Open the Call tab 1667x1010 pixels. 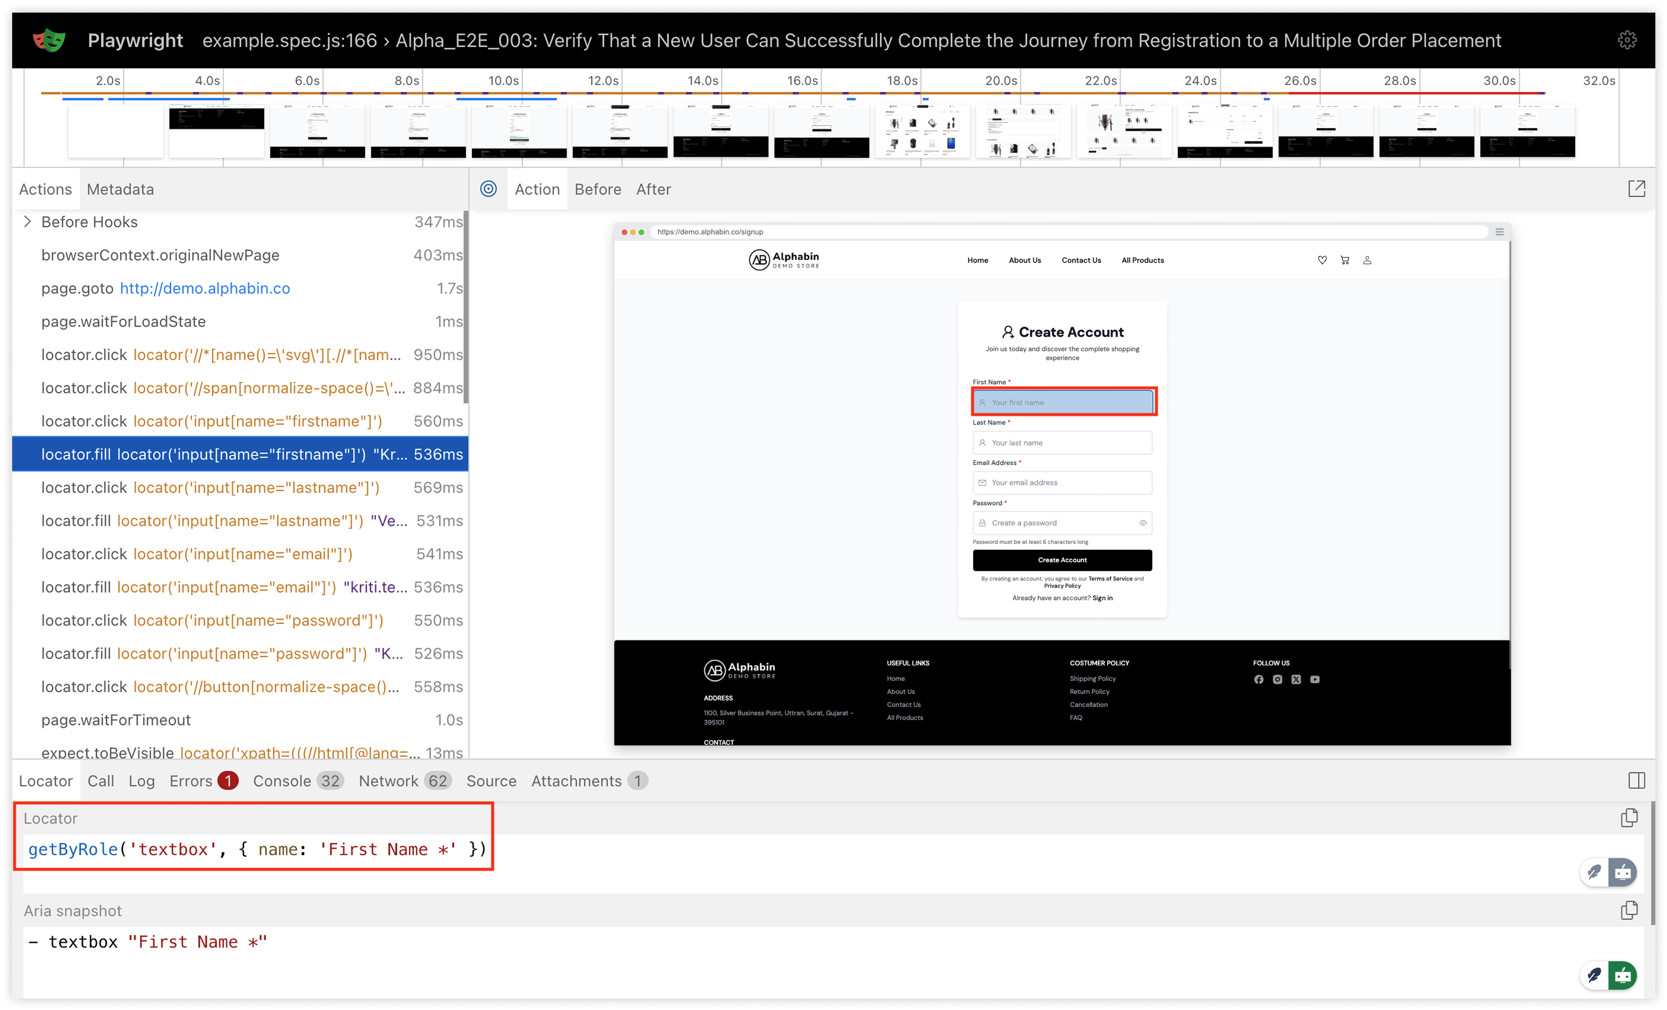point(101,781)
